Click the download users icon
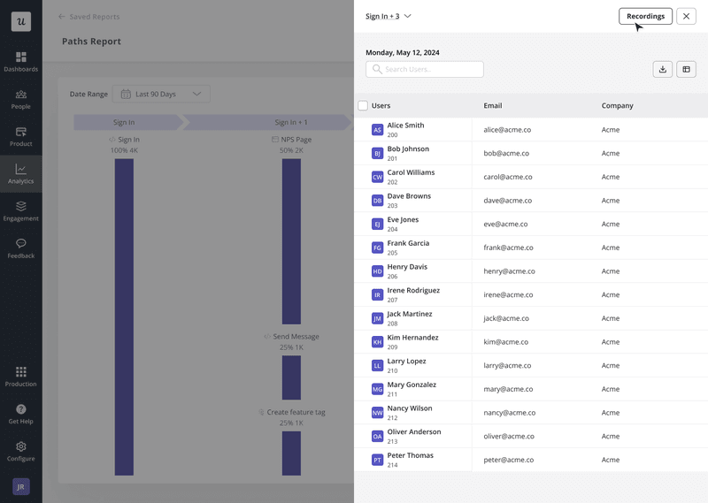Viewport: 708px width, 503px height. 662,69
